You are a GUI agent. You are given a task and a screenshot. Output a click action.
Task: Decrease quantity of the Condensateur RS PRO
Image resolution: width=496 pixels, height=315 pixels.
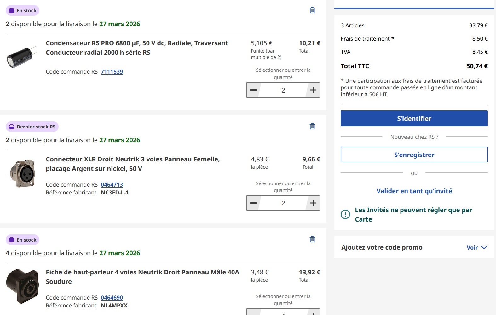(253, 90)
